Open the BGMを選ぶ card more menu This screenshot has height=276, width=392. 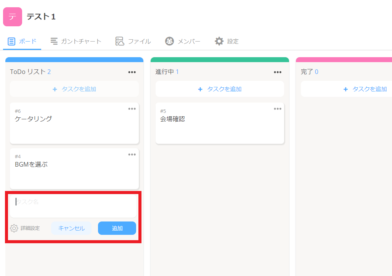click(x=132, y=154)
